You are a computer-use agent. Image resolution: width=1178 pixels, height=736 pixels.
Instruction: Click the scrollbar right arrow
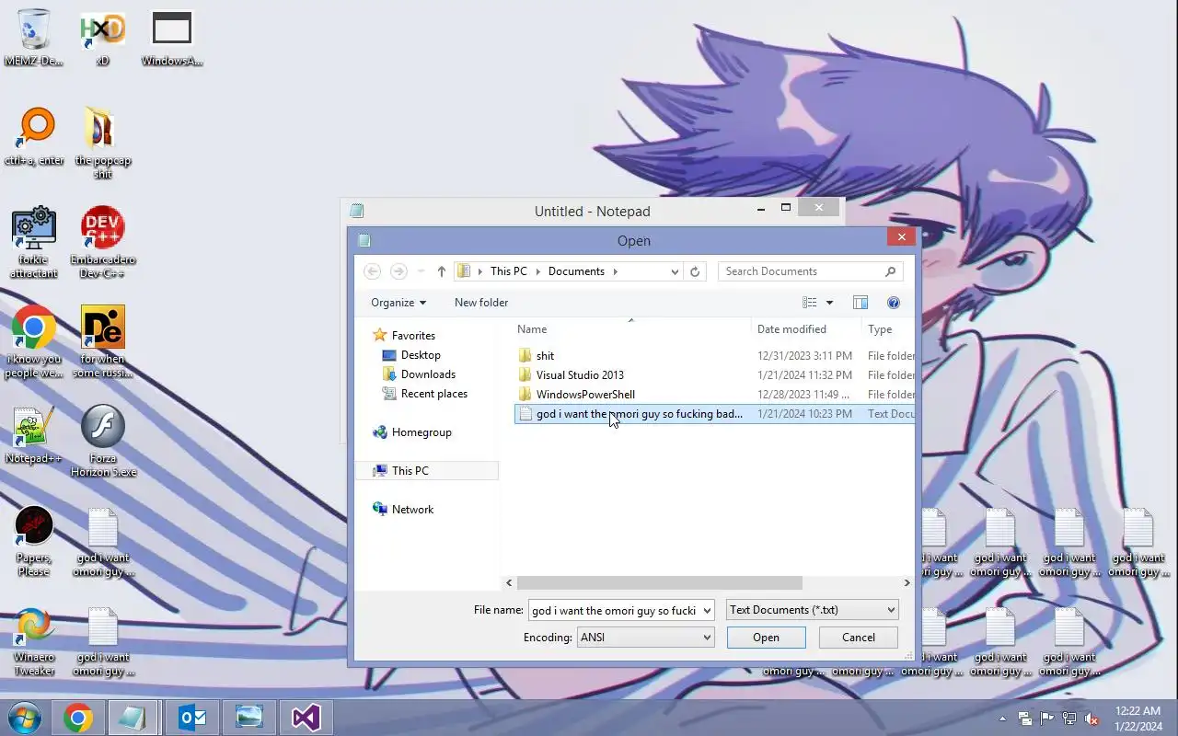907,582
